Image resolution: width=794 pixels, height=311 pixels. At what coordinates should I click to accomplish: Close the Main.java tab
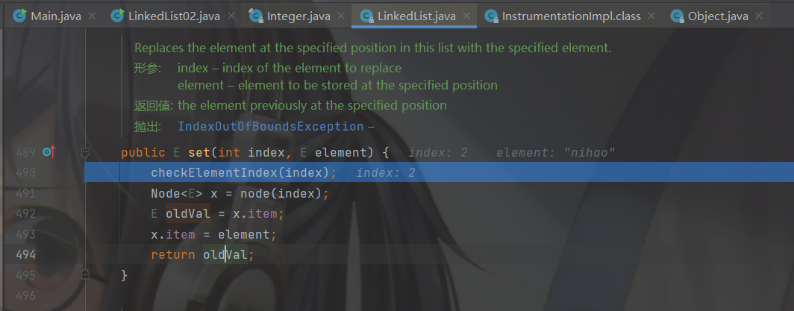pyautogui.click(x=92, y=16)
